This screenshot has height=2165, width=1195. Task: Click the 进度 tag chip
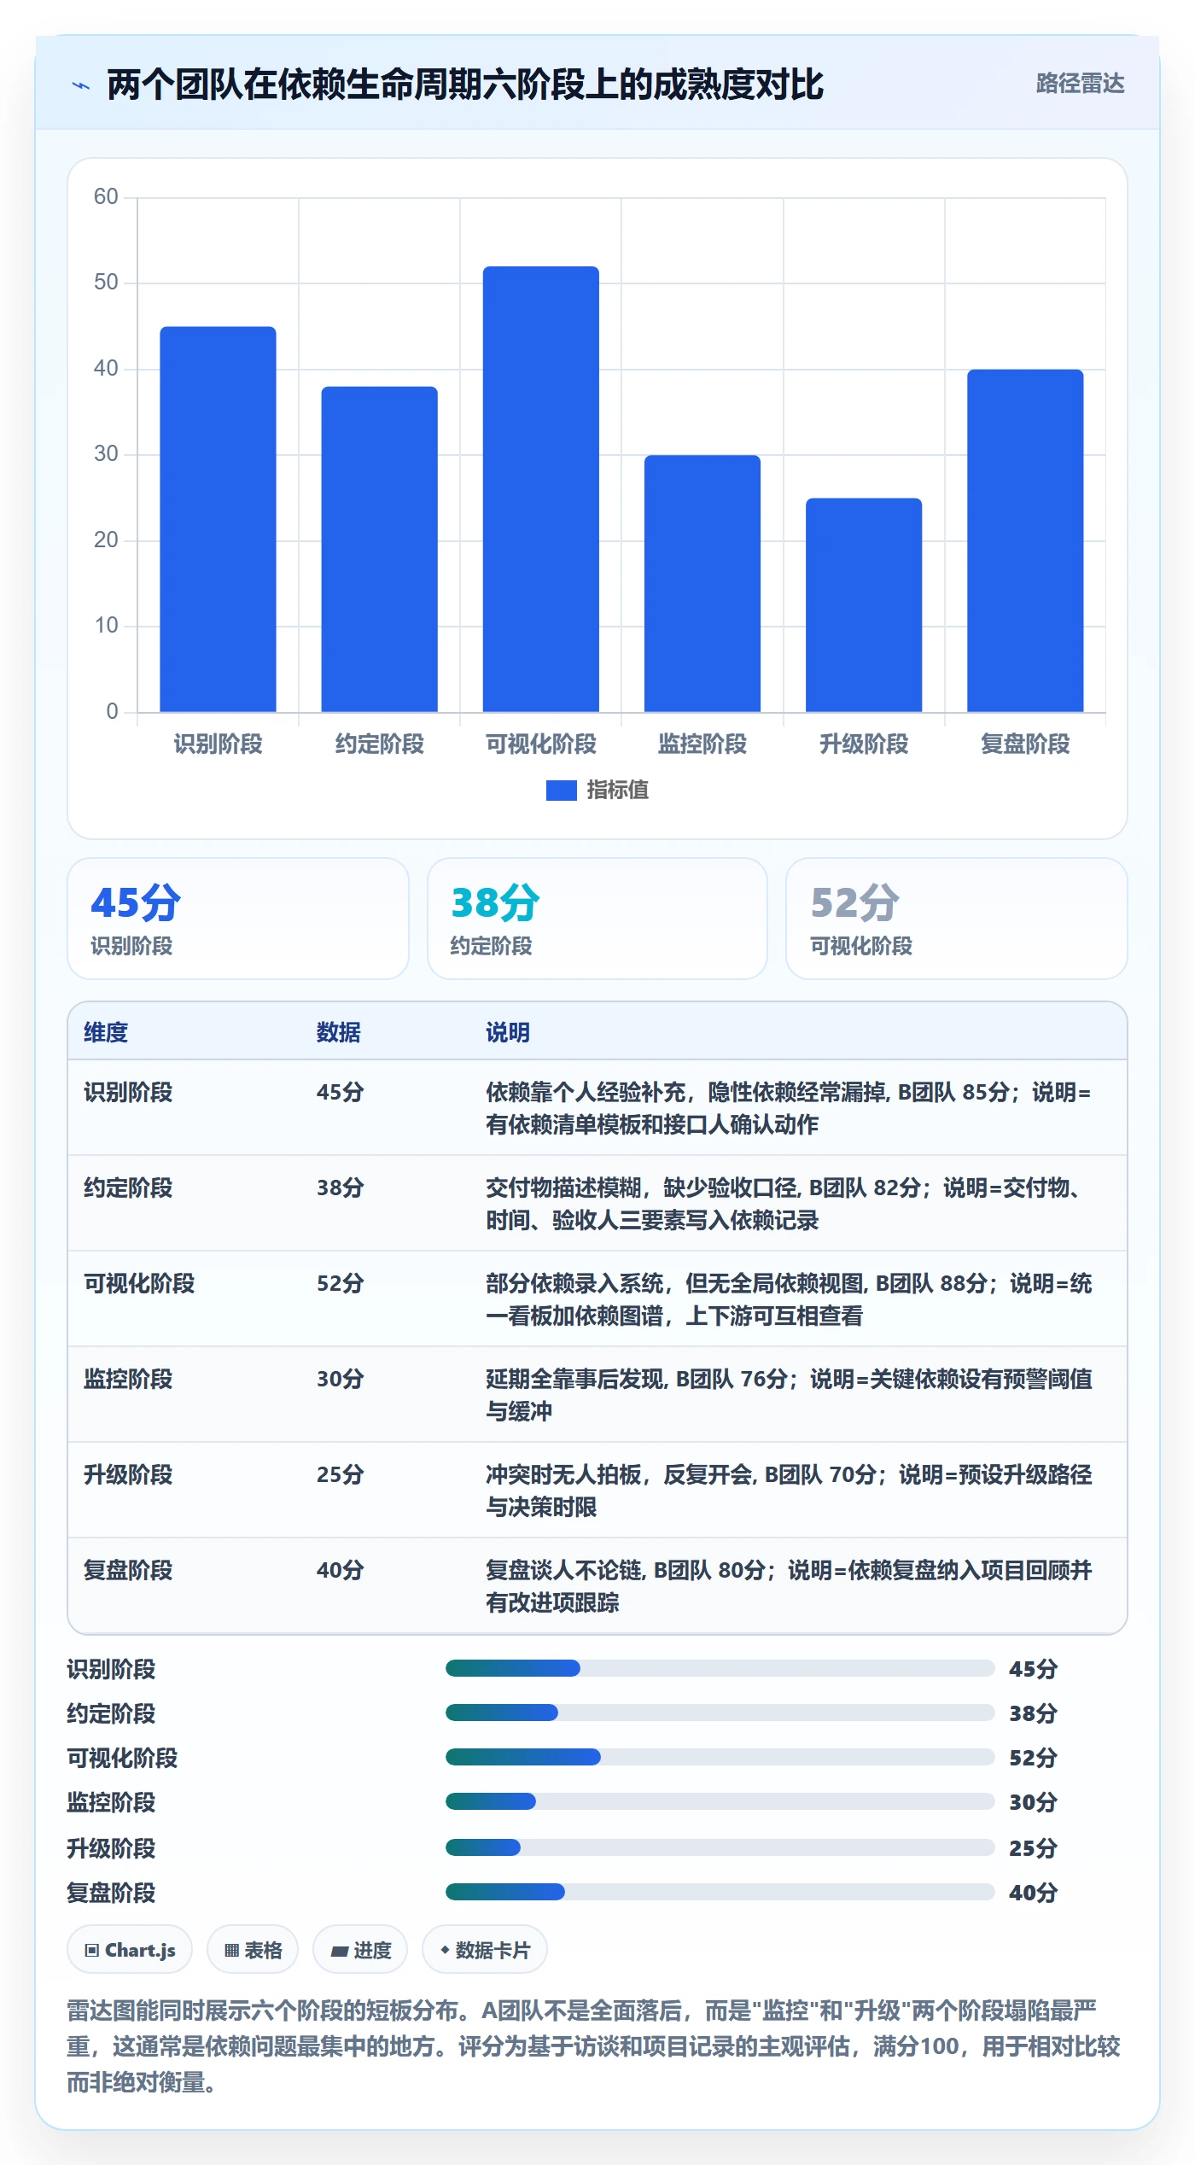[360, 1950]
